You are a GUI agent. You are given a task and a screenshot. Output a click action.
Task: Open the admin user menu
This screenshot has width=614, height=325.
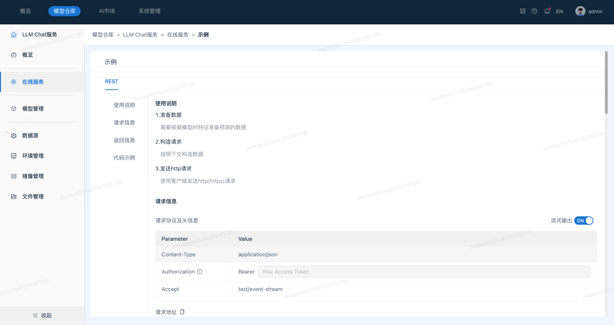[595, 11]
